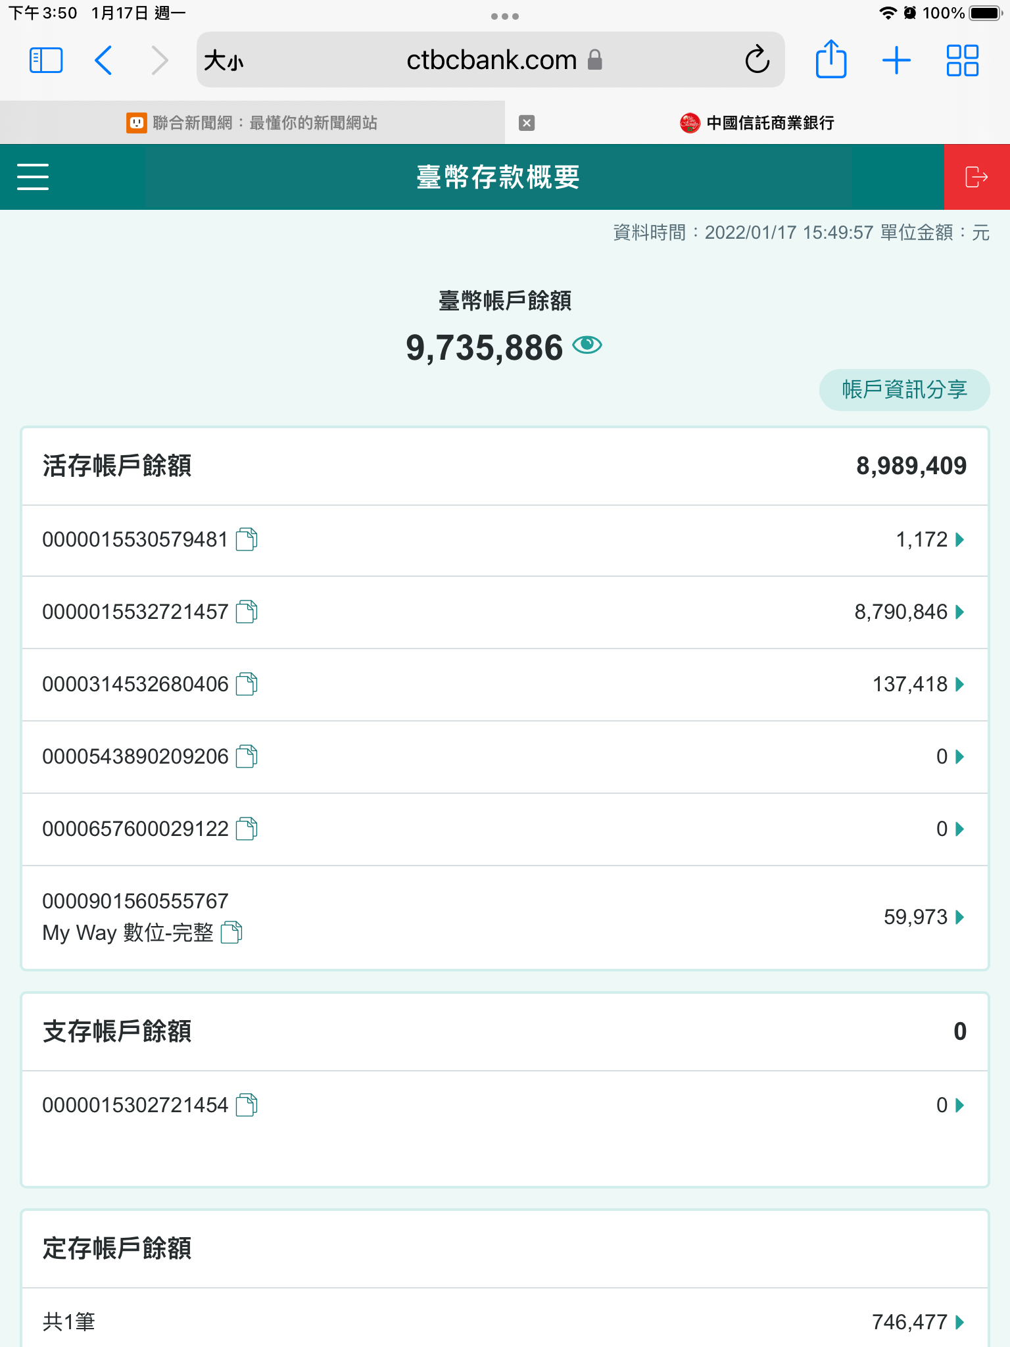Expand details for the 59,973 balance account
Viewport: 1010px width, 1347px height.
[959, 917]
